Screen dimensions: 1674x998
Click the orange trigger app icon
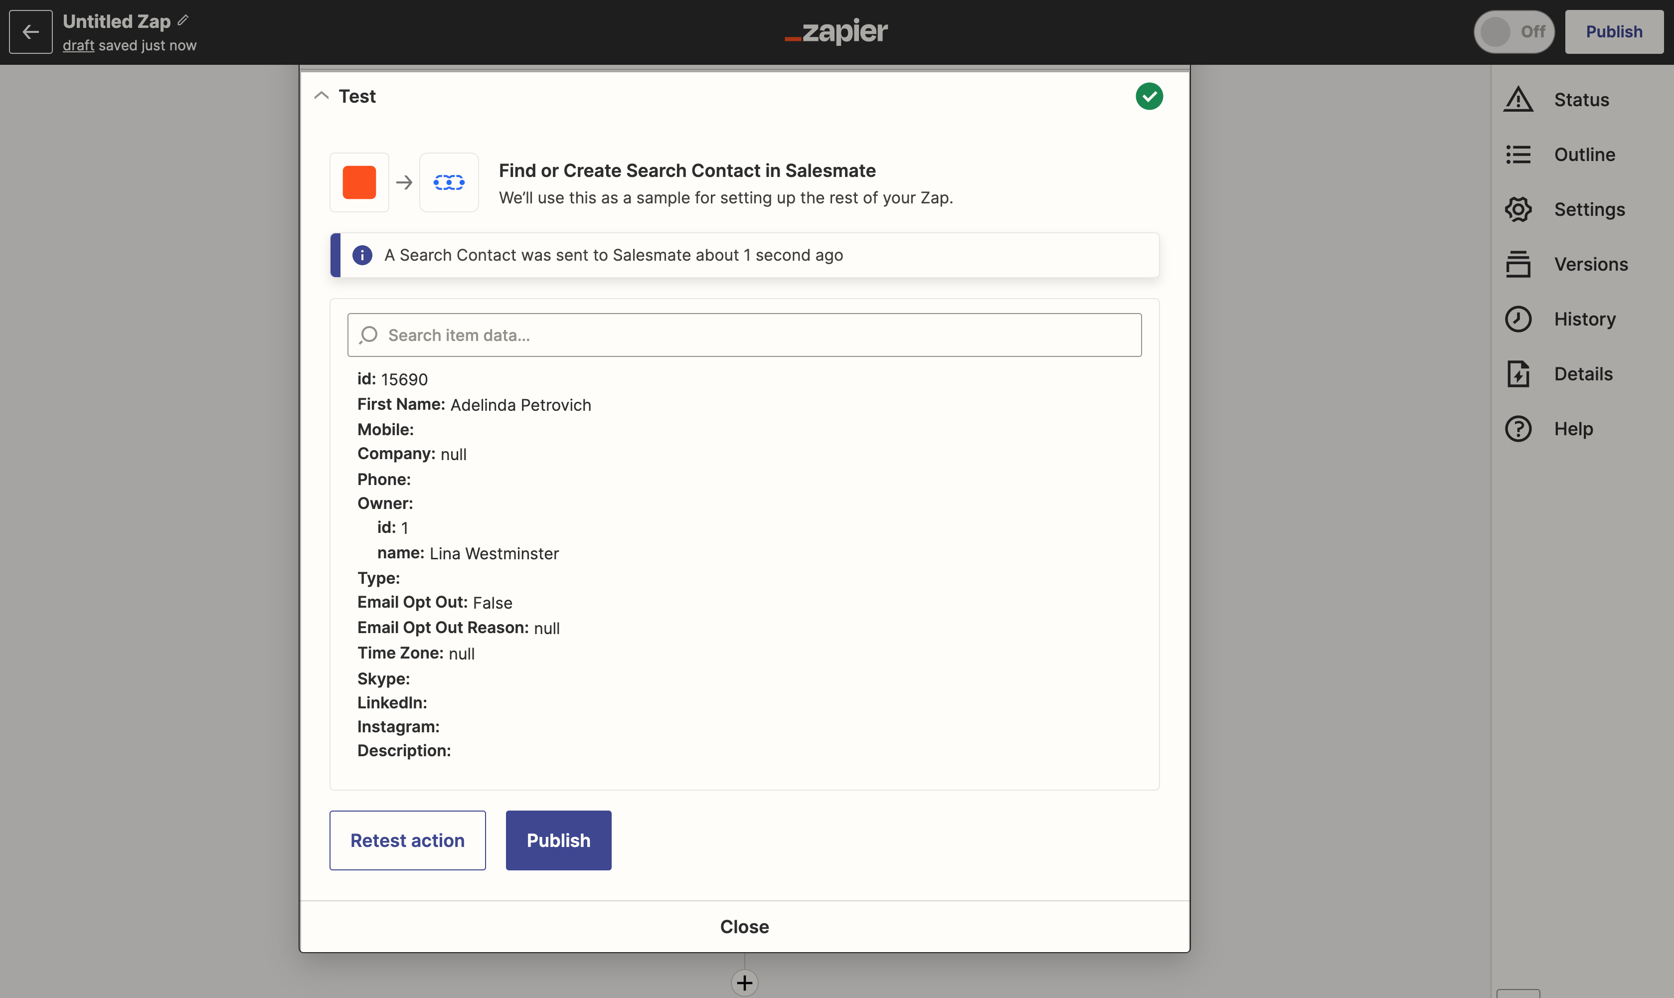(x=359, y=182)
